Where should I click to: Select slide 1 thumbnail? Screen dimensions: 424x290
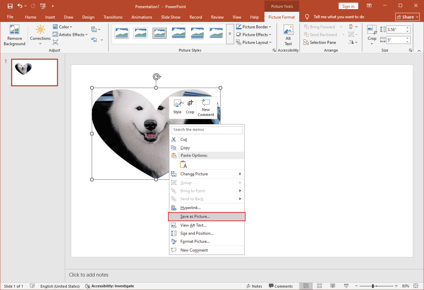click(x=34, y=72)
